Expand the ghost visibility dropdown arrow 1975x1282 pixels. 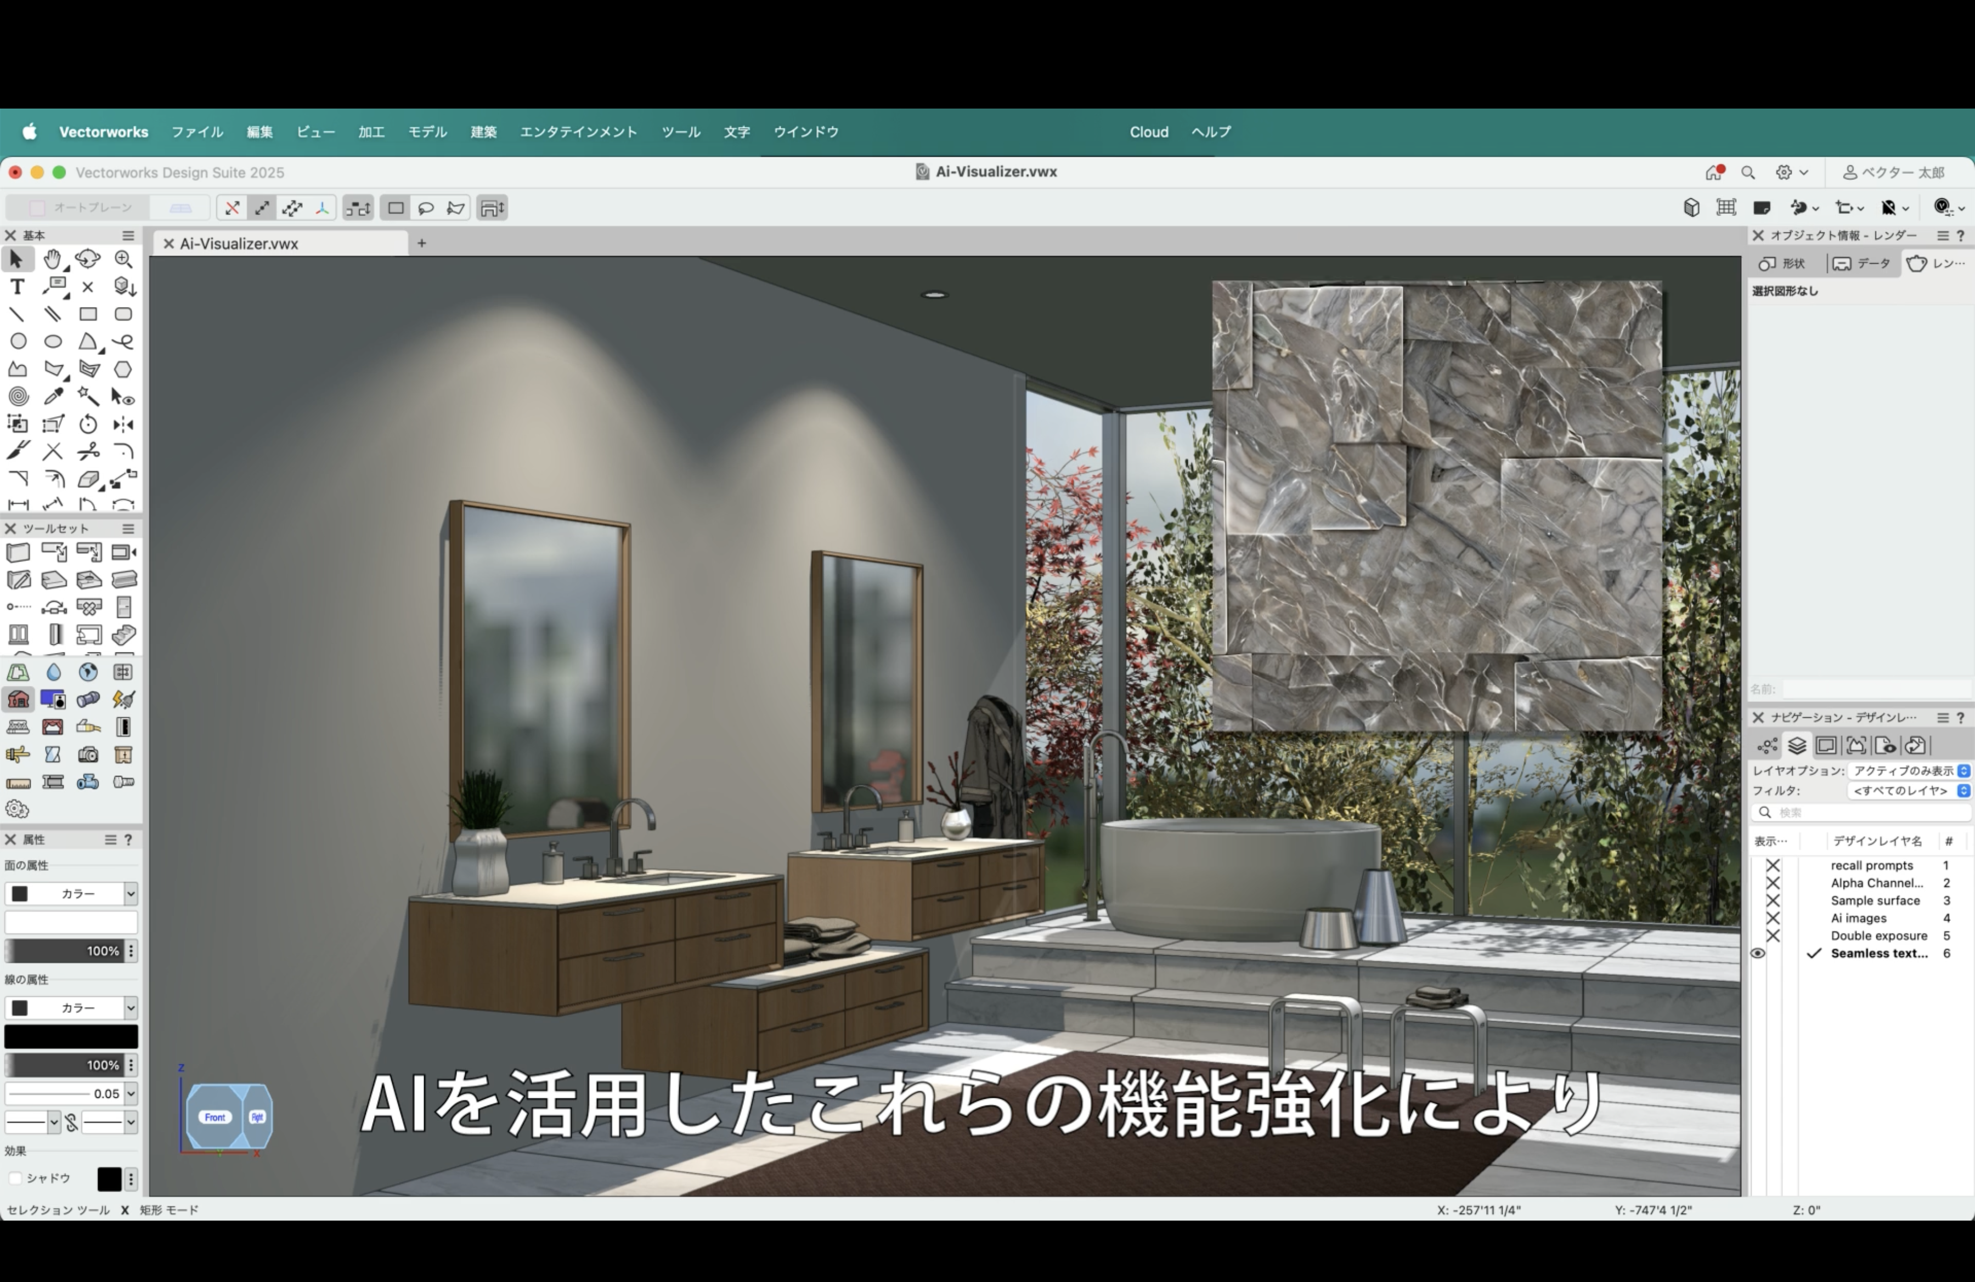click(x=1905, y=208)
